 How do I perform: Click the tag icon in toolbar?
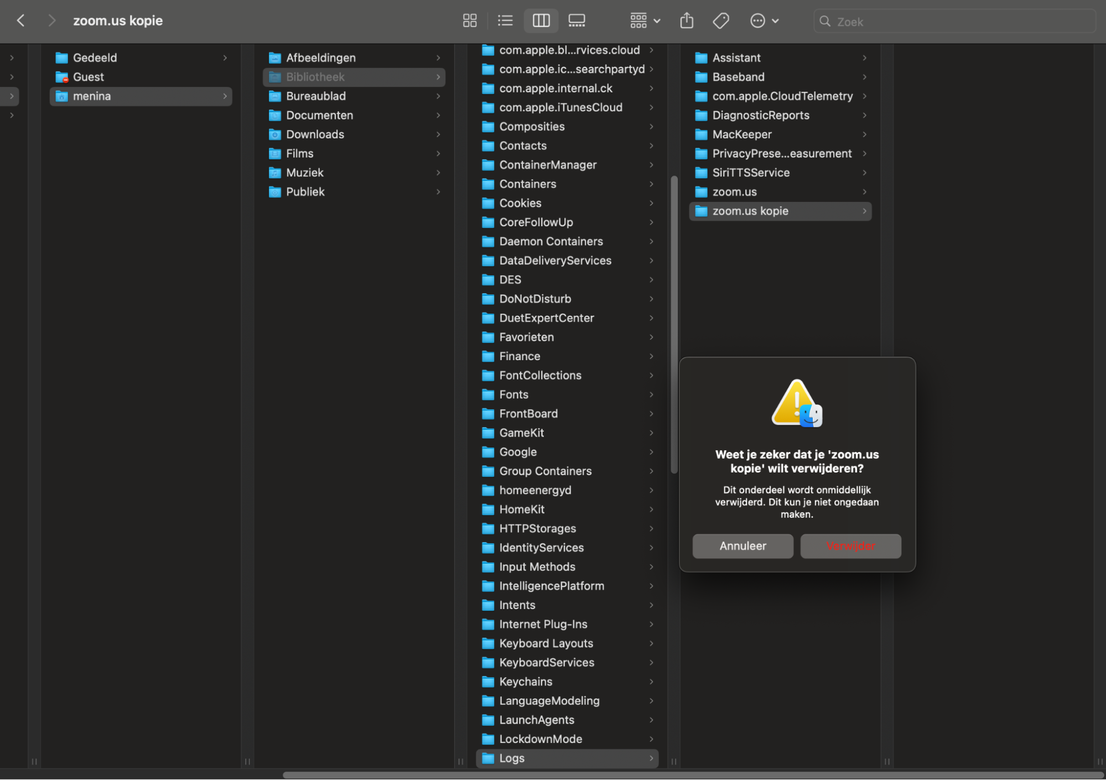click(720, 21)
